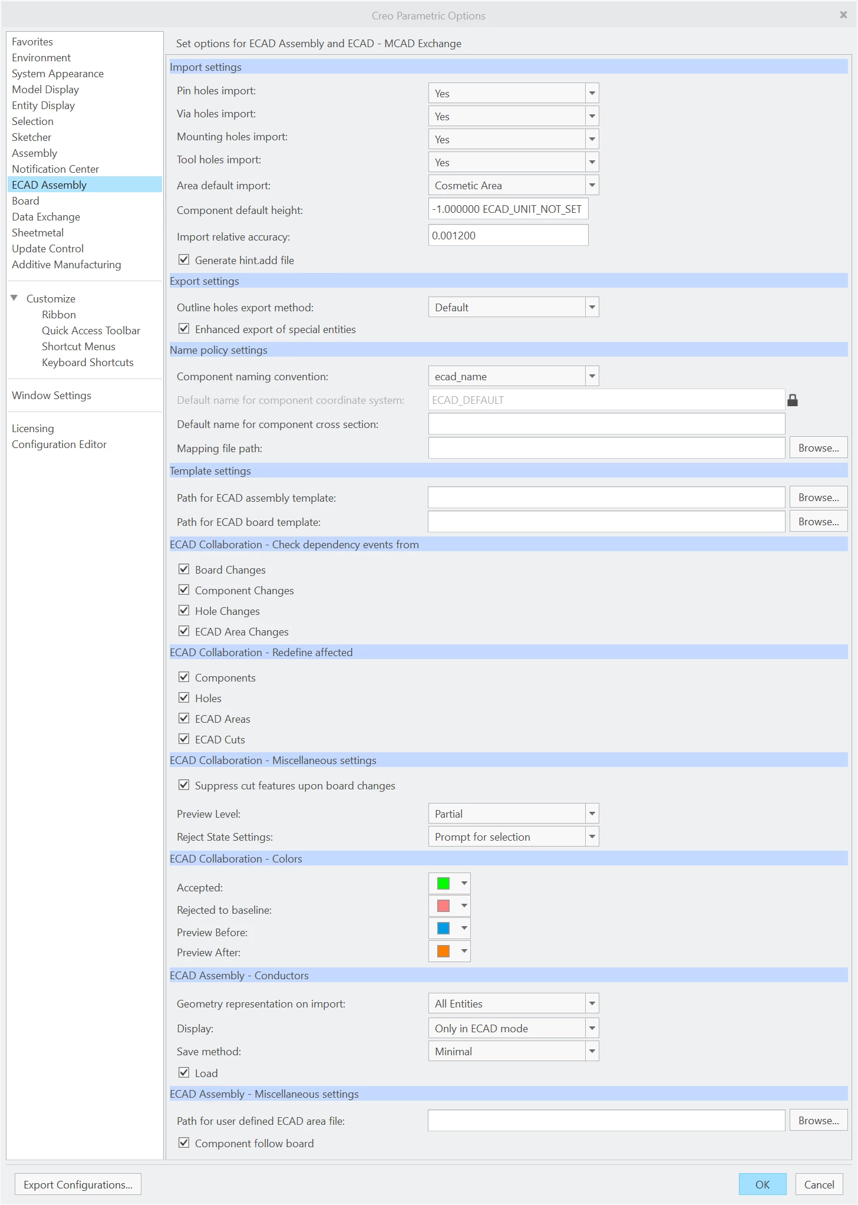Browse for user defined ECAD area file
This screenshot has height=1205, width=858.
(819, 1121)
